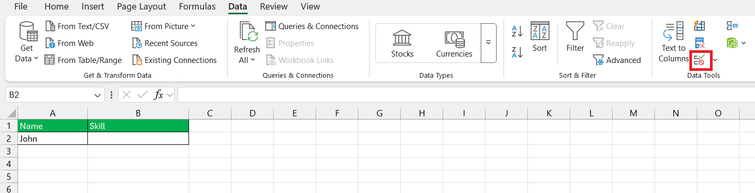Screen dimensions: 755x193
Task: Open the File tab
Action: (x=21, y=6)
